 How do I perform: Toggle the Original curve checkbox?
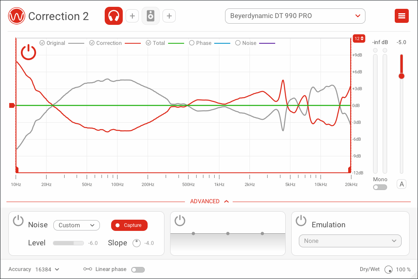(42, 43)
